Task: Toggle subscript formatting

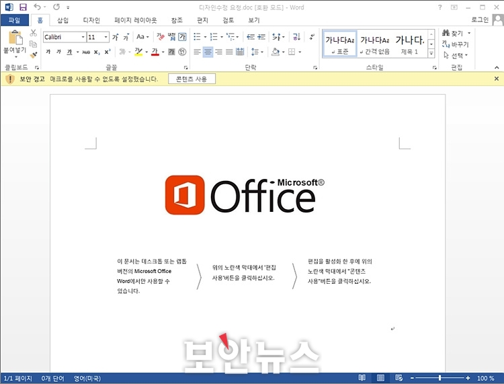Action: (x=97, y=52)
